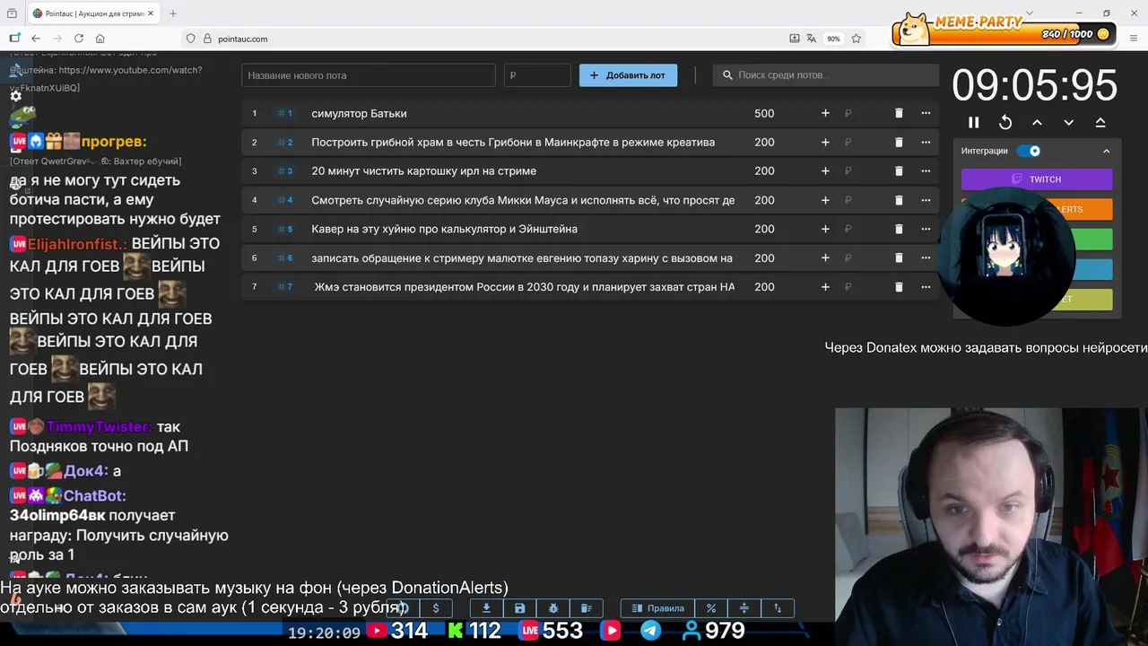Open more options for 'чистить картошку' lot
Image resolution: width=1148 pixels, height=646 pixels.
(x=926, y=171)
